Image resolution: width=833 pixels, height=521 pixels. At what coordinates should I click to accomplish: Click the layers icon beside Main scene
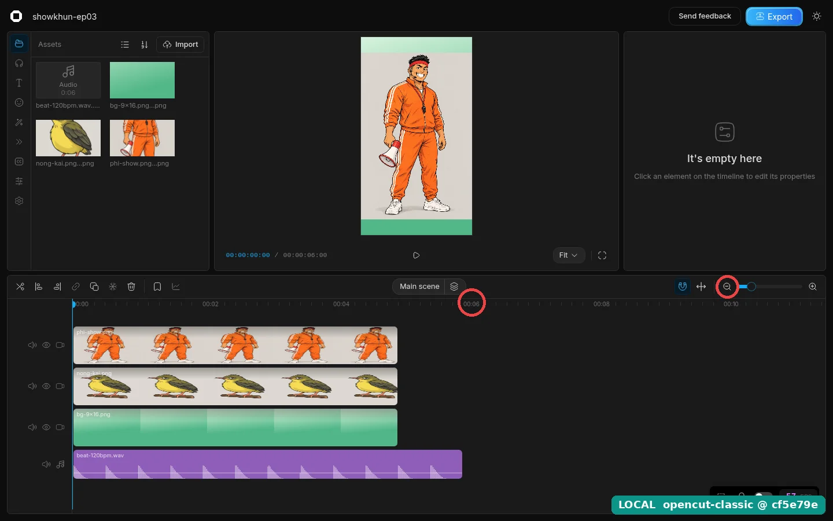(x=454, y=287)
